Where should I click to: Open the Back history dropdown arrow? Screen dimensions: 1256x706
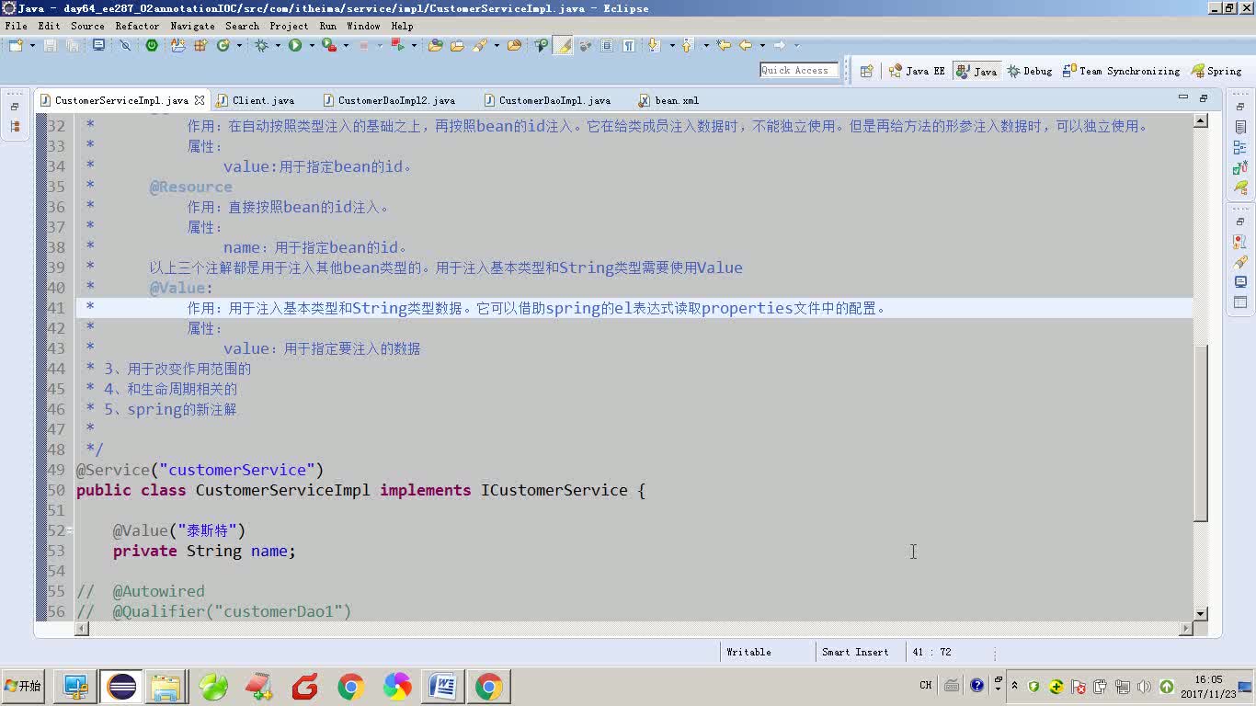coord(762,45)
